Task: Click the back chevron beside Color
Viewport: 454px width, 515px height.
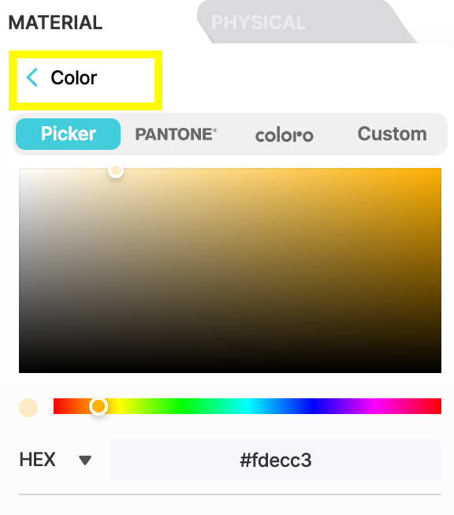Action: pyautogui.click(x=32, y=77)
